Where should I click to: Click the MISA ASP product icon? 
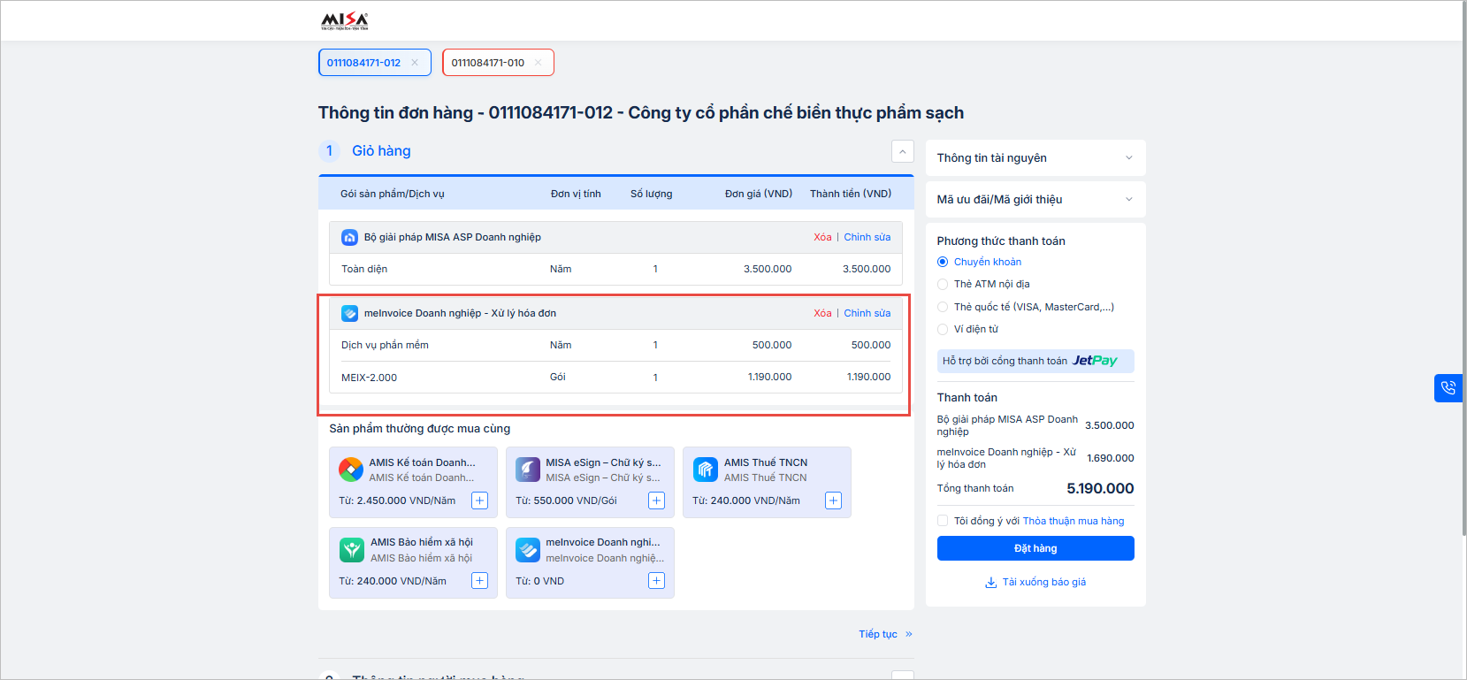349,237
